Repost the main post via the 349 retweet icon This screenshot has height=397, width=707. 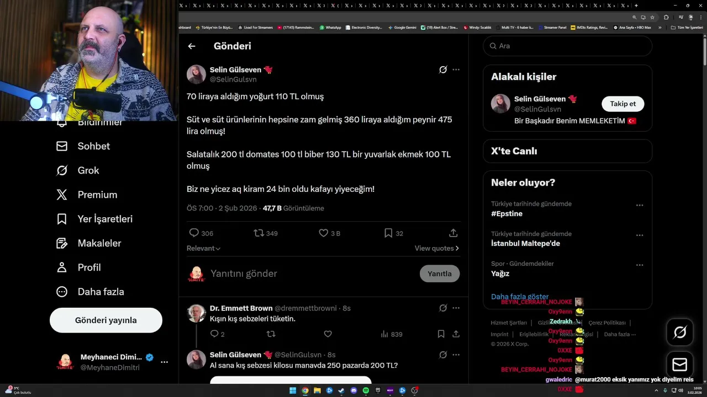[258, 233]
